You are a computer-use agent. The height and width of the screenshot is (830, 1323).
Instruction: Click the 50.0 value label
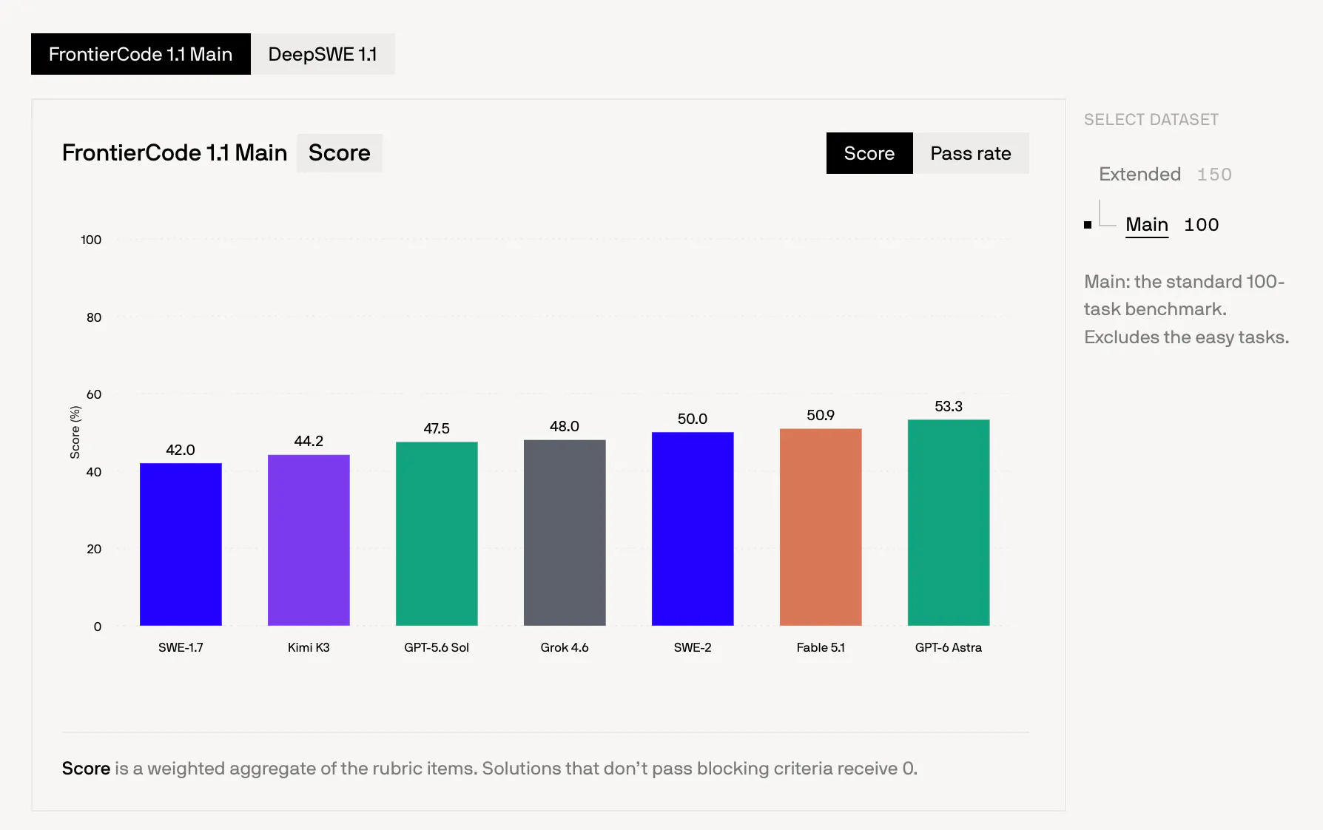click(693, 419)
